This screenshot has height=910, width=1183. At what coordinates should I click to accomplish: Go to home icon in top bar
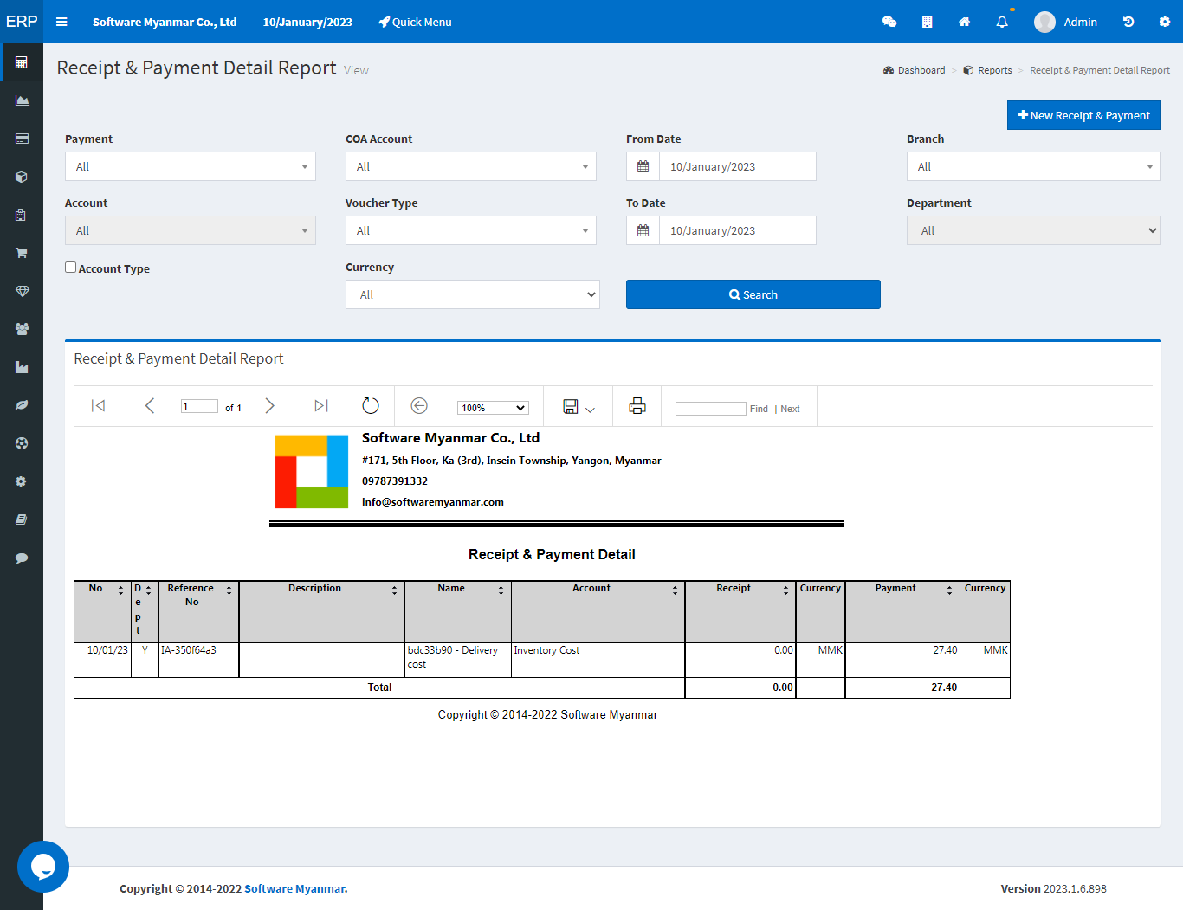(x=964, y=22)
